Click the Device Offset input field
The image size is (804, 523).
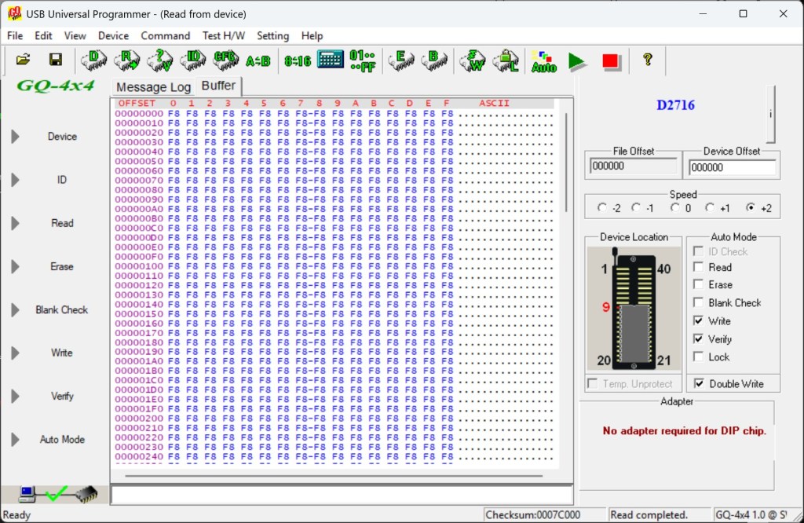point(731,167)
